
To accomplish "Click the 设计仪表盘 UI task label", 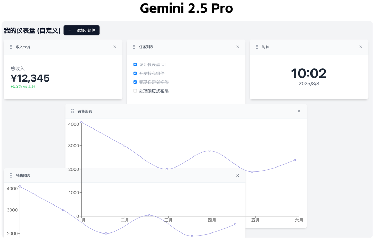I will (152, 65).
